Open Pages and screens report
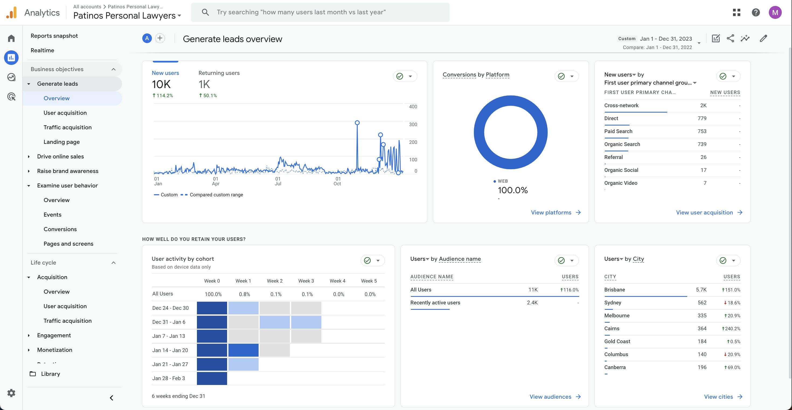This screenshot has height=410, width=792. [68, 244]
